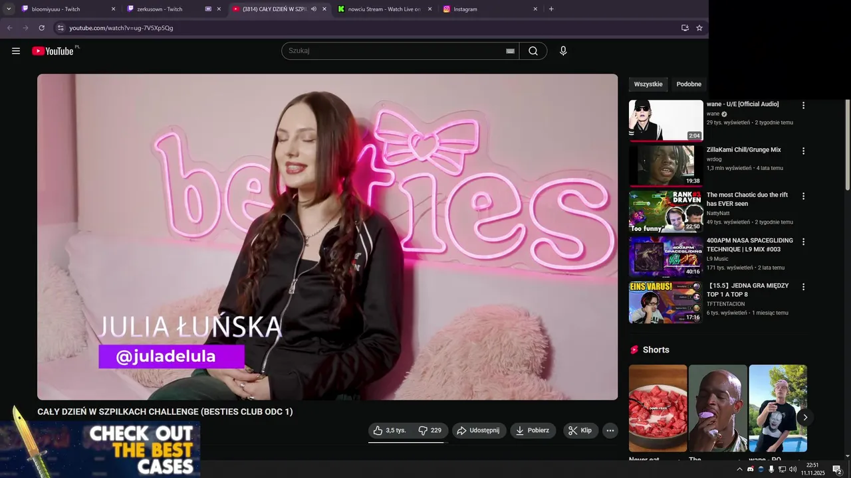Click the youtube.com address bar URL
Viewport: 851px width, 478px height.
tap(121, 28)
